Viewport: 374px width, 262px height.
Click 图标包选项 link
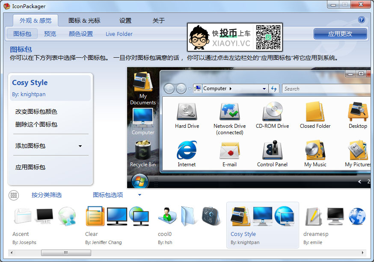tap(108, 195)
